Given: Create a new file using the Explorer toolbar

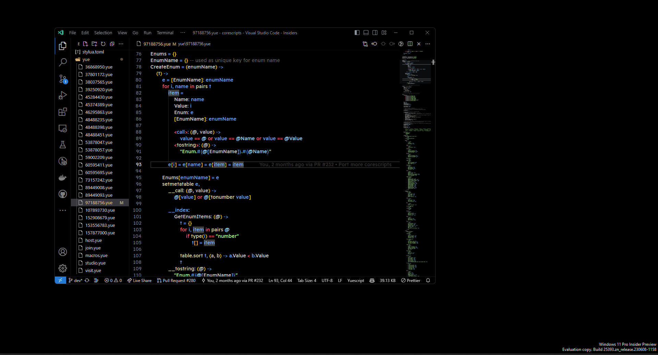Looking at the screenshot, I should [85, 44].
